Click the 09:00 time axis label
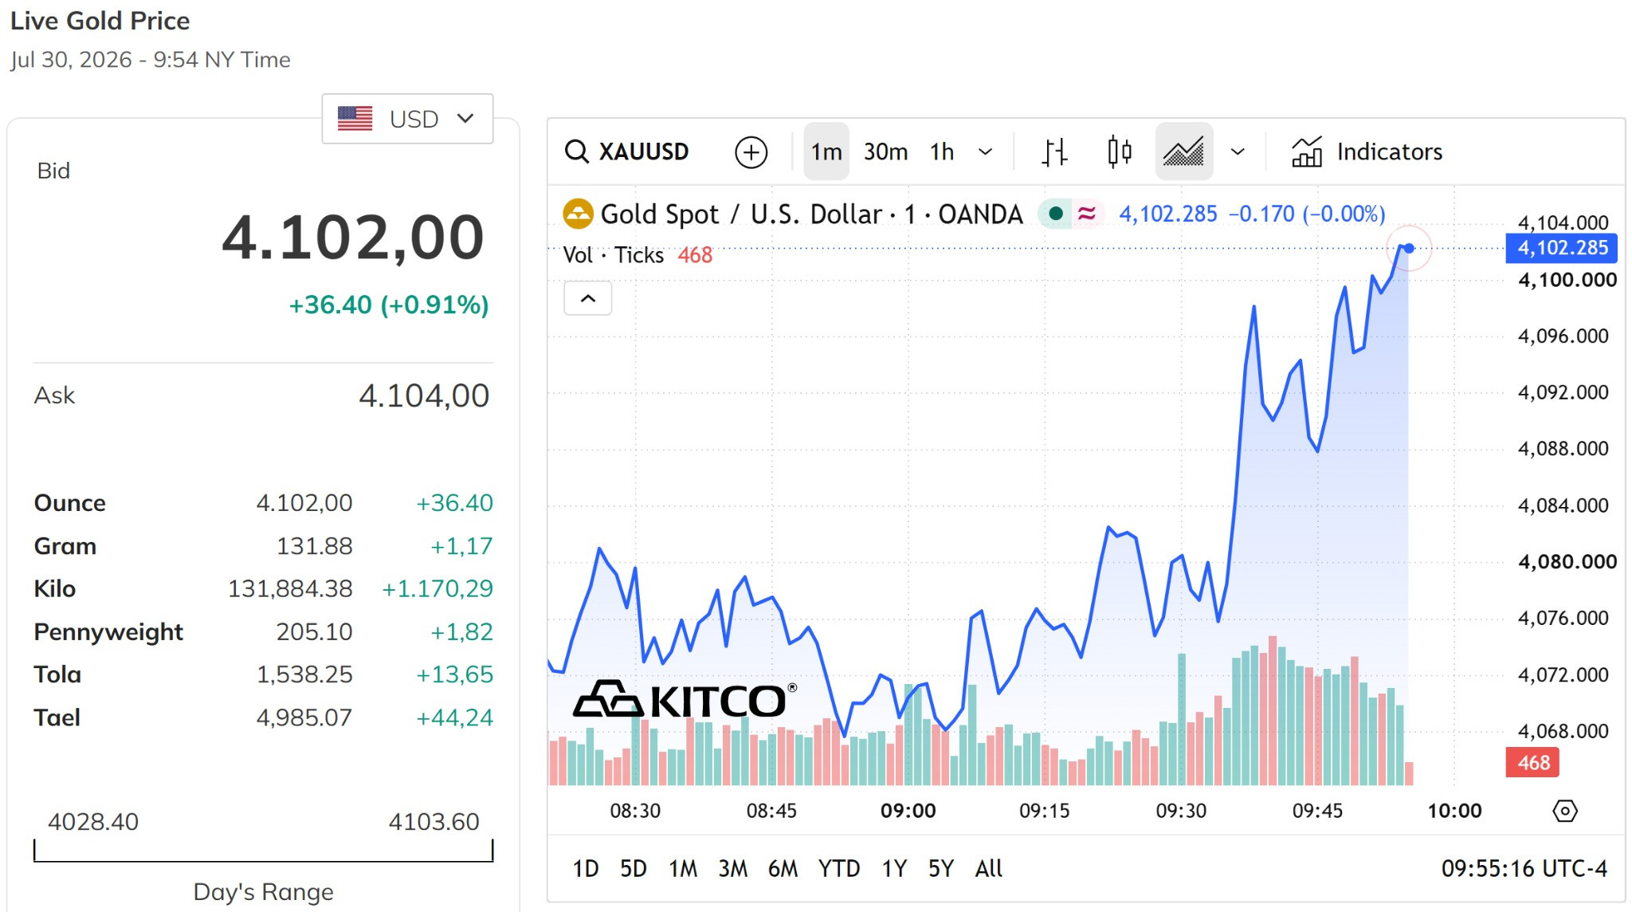 pos(908,811)
